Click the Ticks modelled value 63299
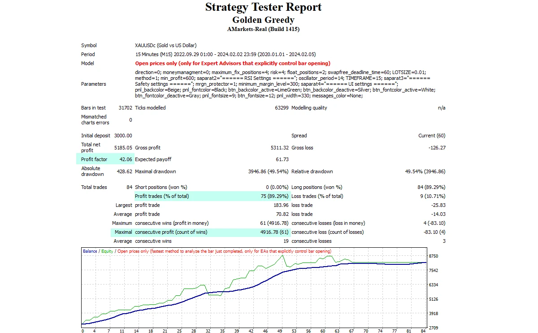Image resolution: width=538 pixels, height=333 pixels. 281,108
